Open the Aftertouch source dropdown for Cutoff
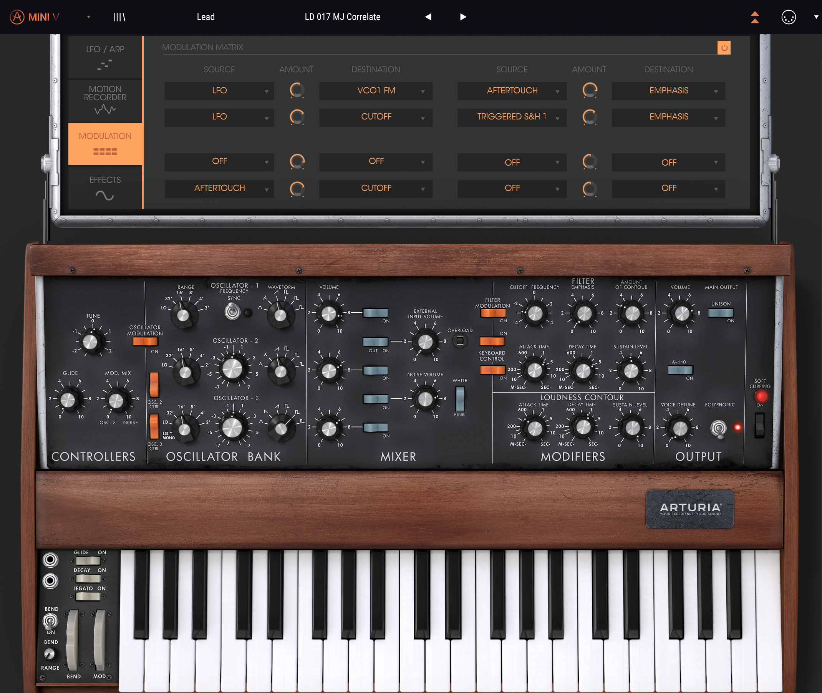The width and height of the screenshot is (822, 693). coord(219,189)
